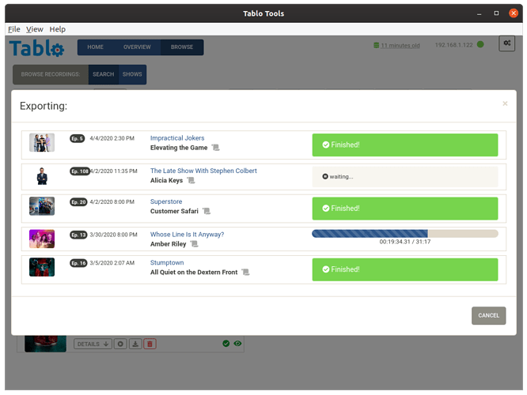Click the download export icon button
The image size is (527, 395).
(135, 344)
